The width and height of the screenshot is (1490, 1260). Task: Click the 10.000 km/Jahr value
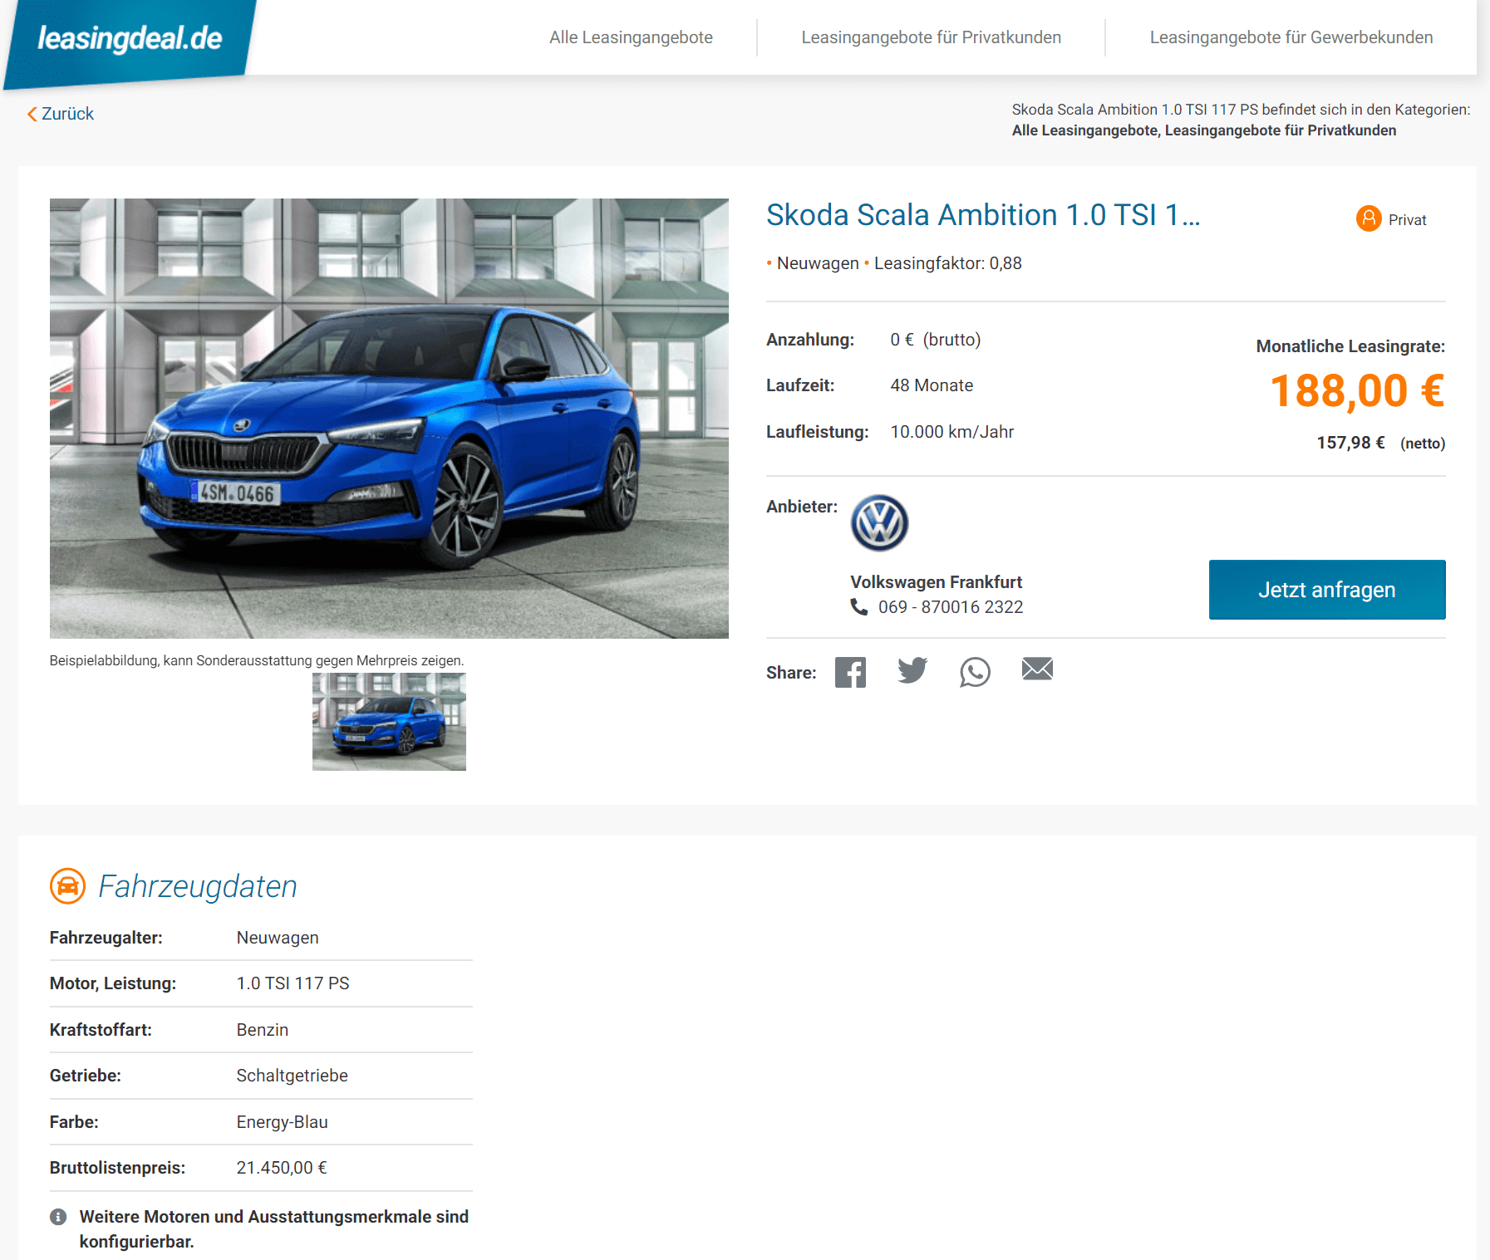952,432
